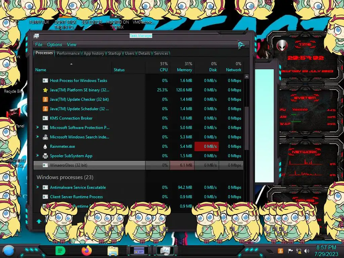Click the Spooler SubSystem App printer icon
The width and height of the screenshot is (344, 258).
pyautogui.click(x=45, y=156)
